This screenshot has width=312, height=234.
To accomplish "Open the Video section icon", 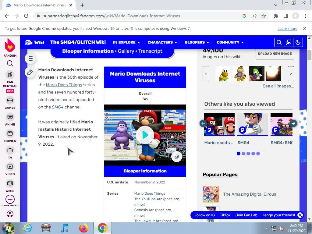I will pos(10,167).
